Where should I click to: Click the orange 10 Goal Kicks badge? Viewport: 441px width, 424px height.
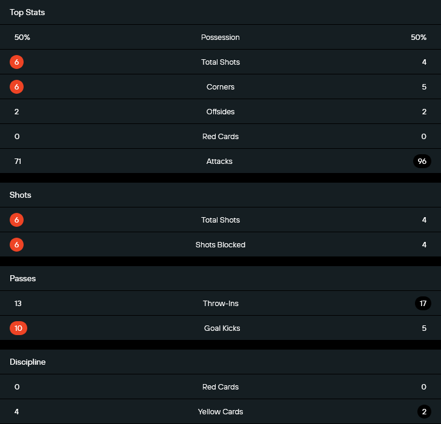(19, 328)
